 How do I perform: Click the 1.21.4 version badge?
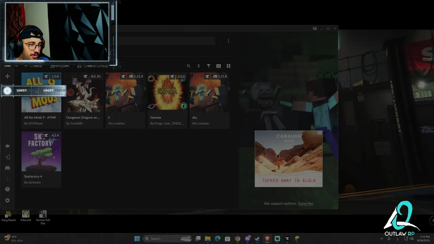pyautogui.click(x=136, y=77)
